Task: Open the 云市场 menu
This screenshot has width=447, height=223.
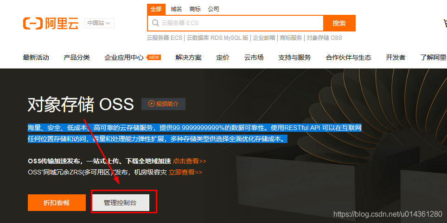Action: [254, 57]
